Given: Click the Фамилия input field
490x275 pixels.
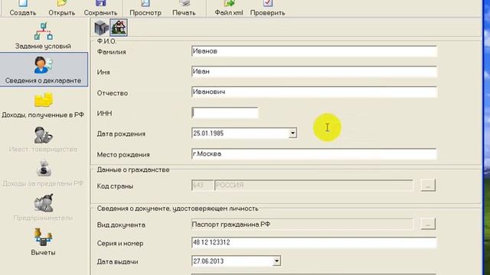Looking at the screenshot, I should 314,51.
